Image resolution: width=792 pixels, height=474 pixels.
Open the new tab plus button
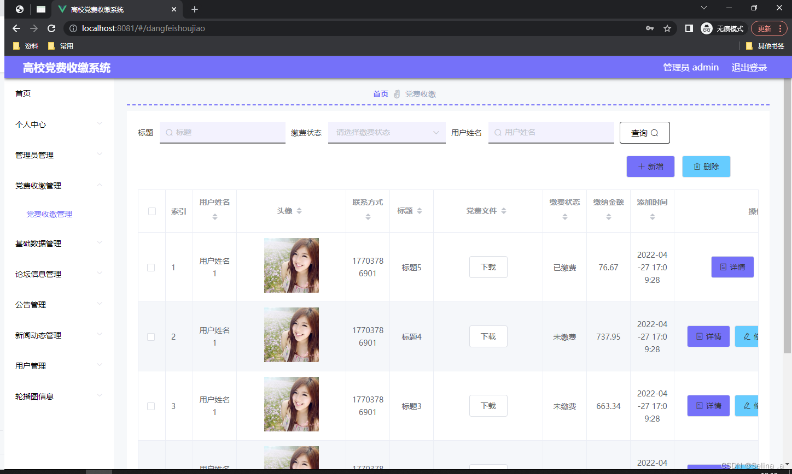click(195, 9)
